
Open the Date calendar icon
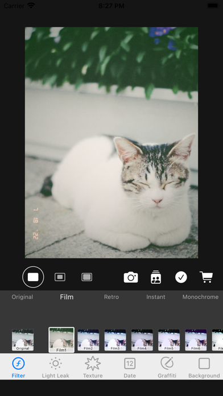[x=130, y=364]
